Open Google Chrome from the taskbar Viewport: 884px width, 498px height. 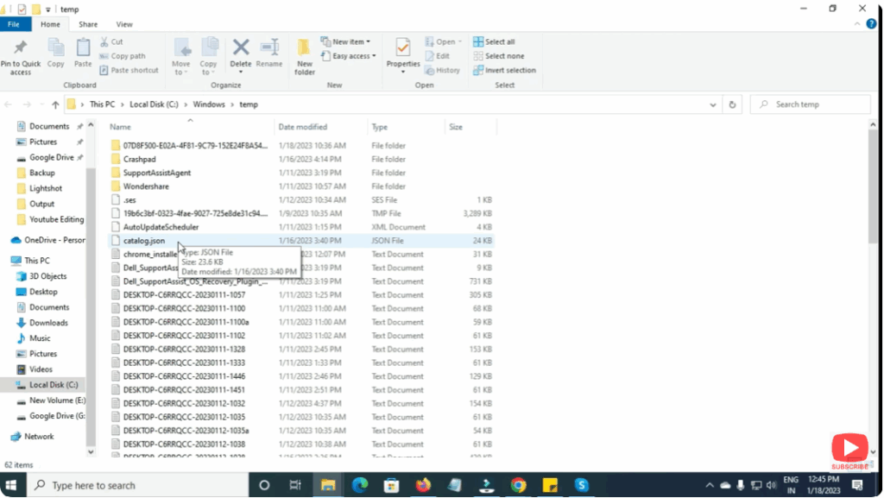point(517,485)
